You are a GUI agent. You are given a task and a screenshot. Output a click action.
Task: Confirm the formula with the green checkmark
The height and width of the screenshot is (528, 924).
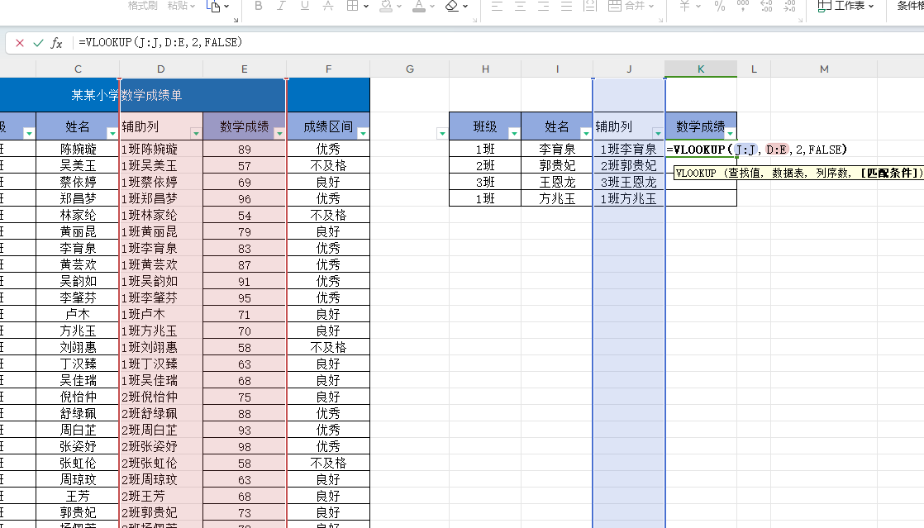click(x=38, y=43)
